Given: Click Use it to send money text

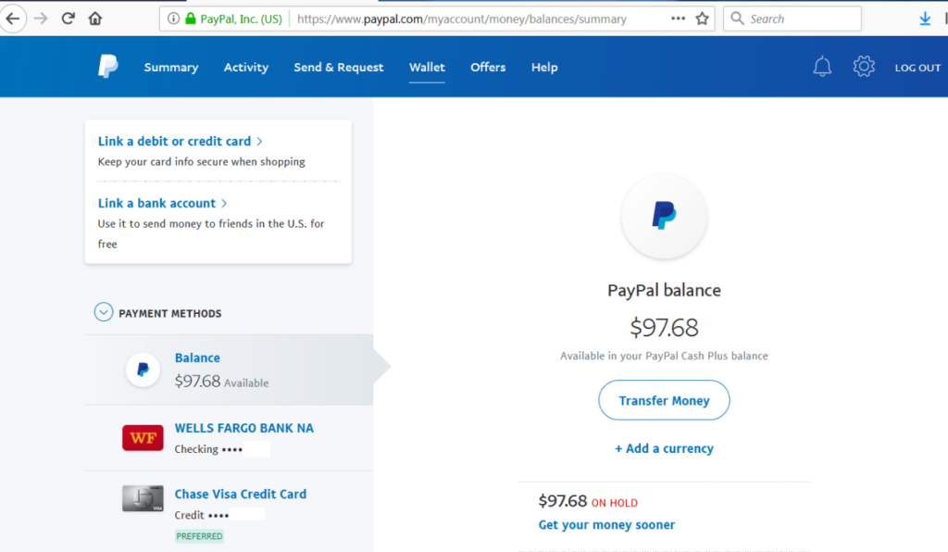Looking at the screenshot, I should (211, 233).
